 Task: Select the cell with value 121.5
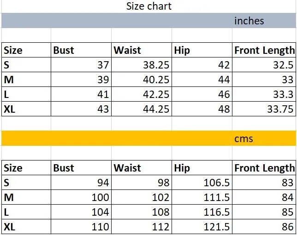point(202,227)
